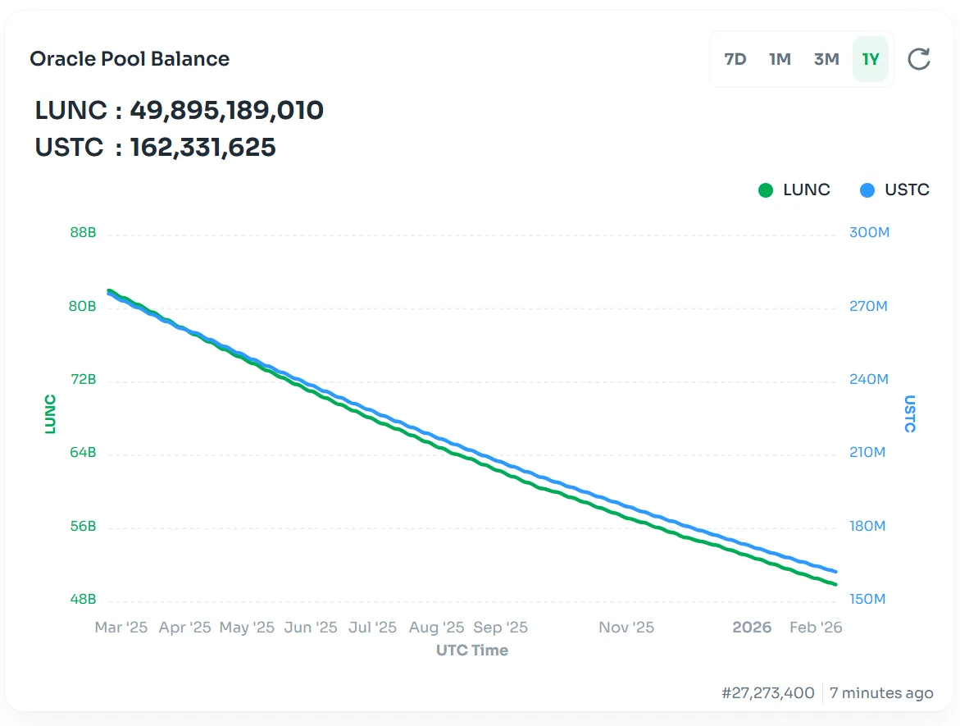Click the 2026 year marker
Viewport: 960px width, 726px height.
tap(752, 628)
